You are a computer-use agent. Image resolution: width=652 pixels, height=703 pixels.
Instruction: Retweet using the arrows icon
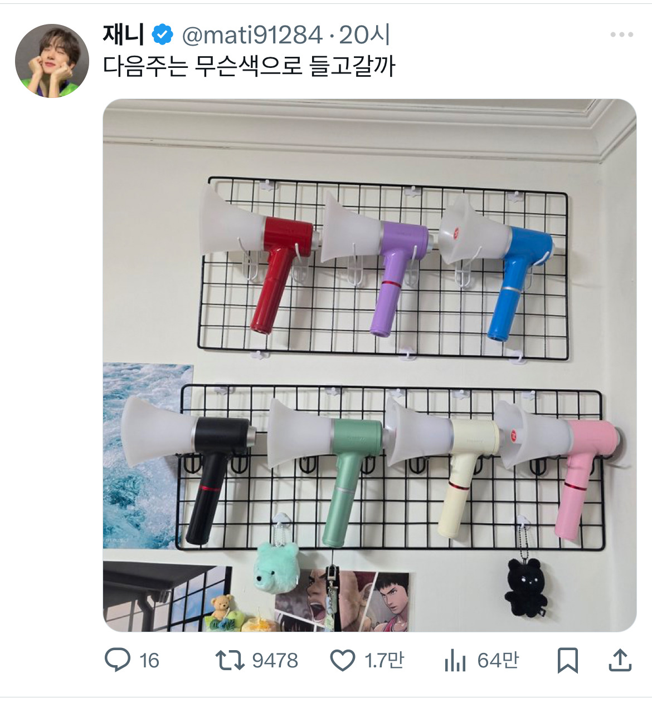(230, 660)
